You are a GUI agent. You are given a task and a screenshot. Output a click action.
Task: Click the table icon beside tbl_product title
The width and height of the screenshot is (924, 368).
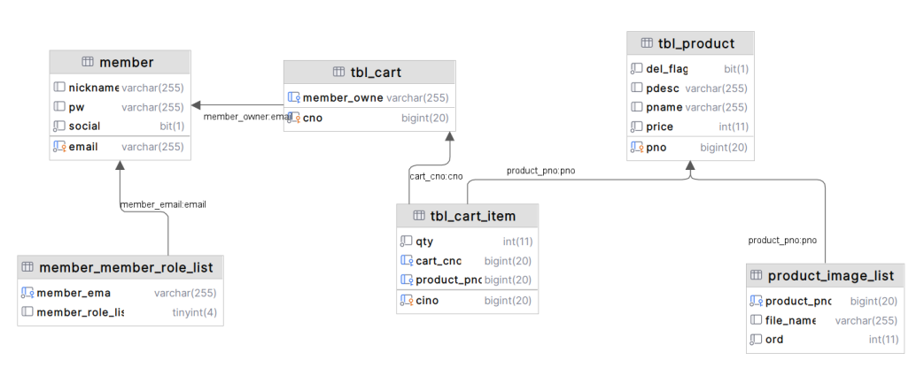coord(647,43)
